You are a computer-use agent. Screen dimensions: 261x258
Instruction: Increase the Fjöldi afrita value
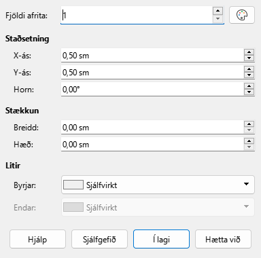pyautogui.click(x=218, y=11)
